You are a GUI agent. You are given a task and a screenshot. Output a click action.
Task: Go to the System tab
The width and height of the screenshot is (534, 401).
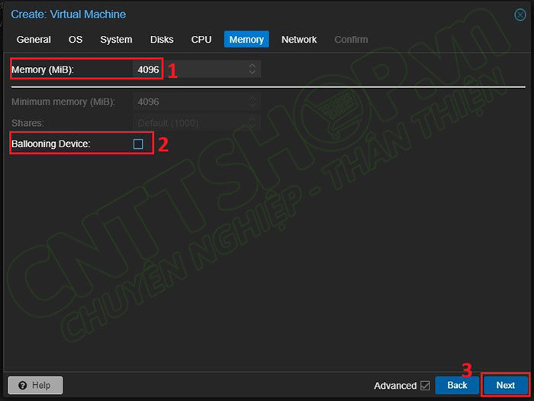pos(116,40)
